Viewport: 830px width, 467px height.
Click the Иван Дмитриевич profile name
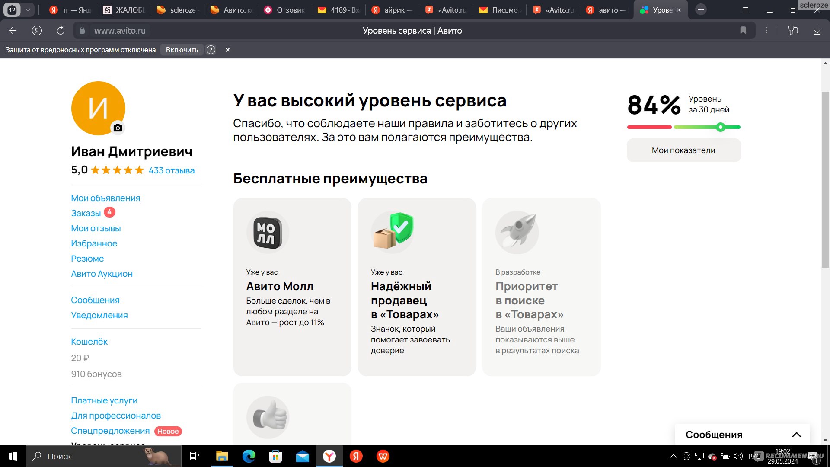132,151
